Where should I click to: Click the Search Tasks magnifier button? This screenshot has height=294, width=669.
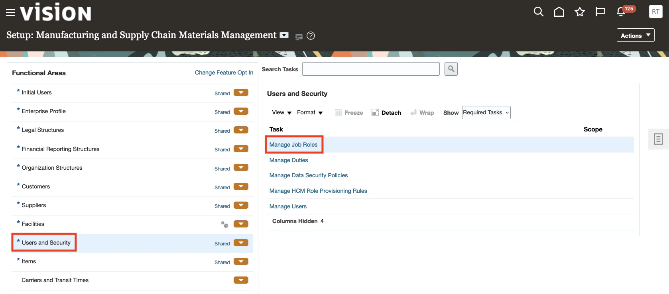(451, 69)
